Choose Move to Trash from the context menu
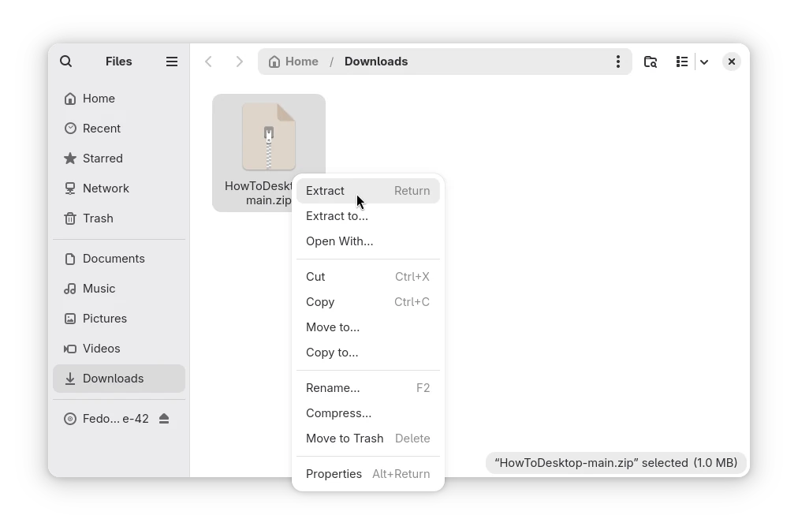The image size is (798, 530). (368, 439)
